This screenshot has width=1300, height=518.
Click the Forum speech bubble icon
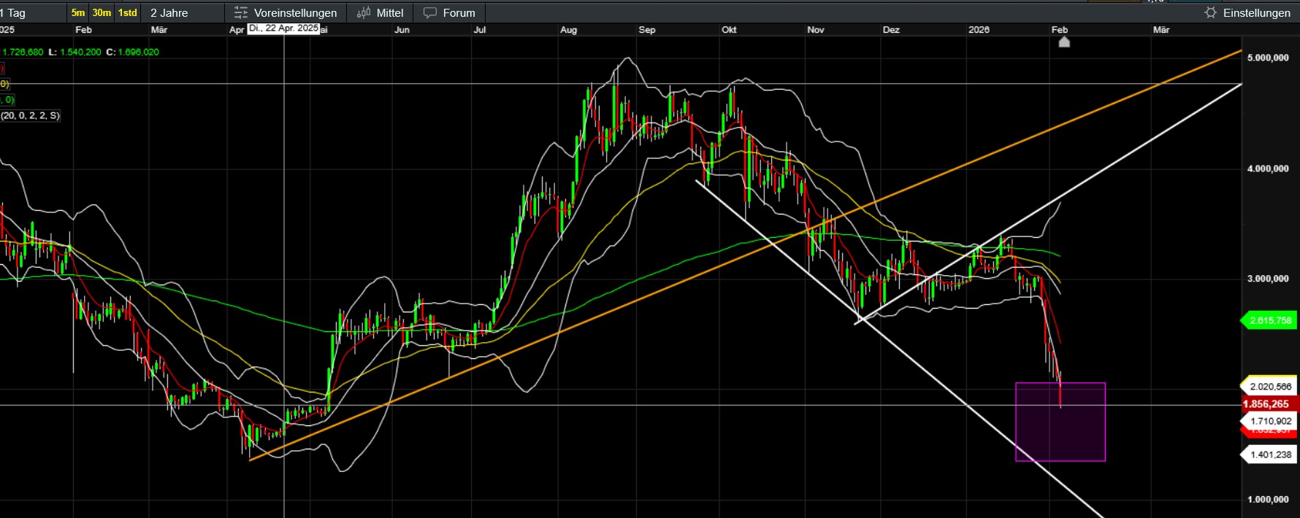click(x=430, y=13)
